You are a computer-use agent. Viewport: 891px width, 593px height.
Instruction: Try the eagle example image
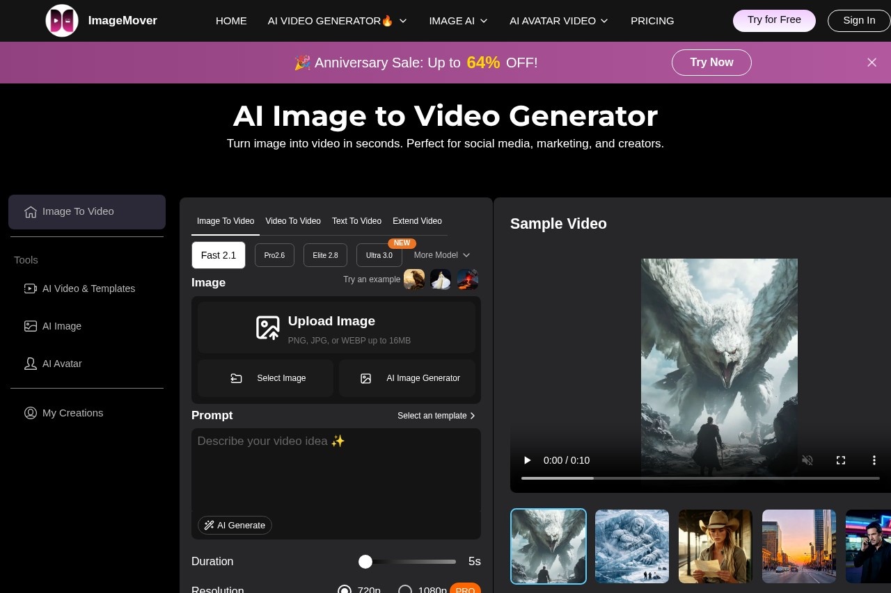(414, 279)
